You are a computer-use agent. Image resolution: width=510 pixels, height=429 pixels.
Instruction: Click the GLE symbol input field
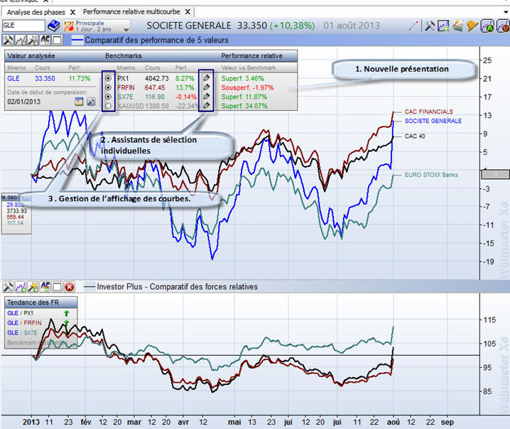(23, 26)
